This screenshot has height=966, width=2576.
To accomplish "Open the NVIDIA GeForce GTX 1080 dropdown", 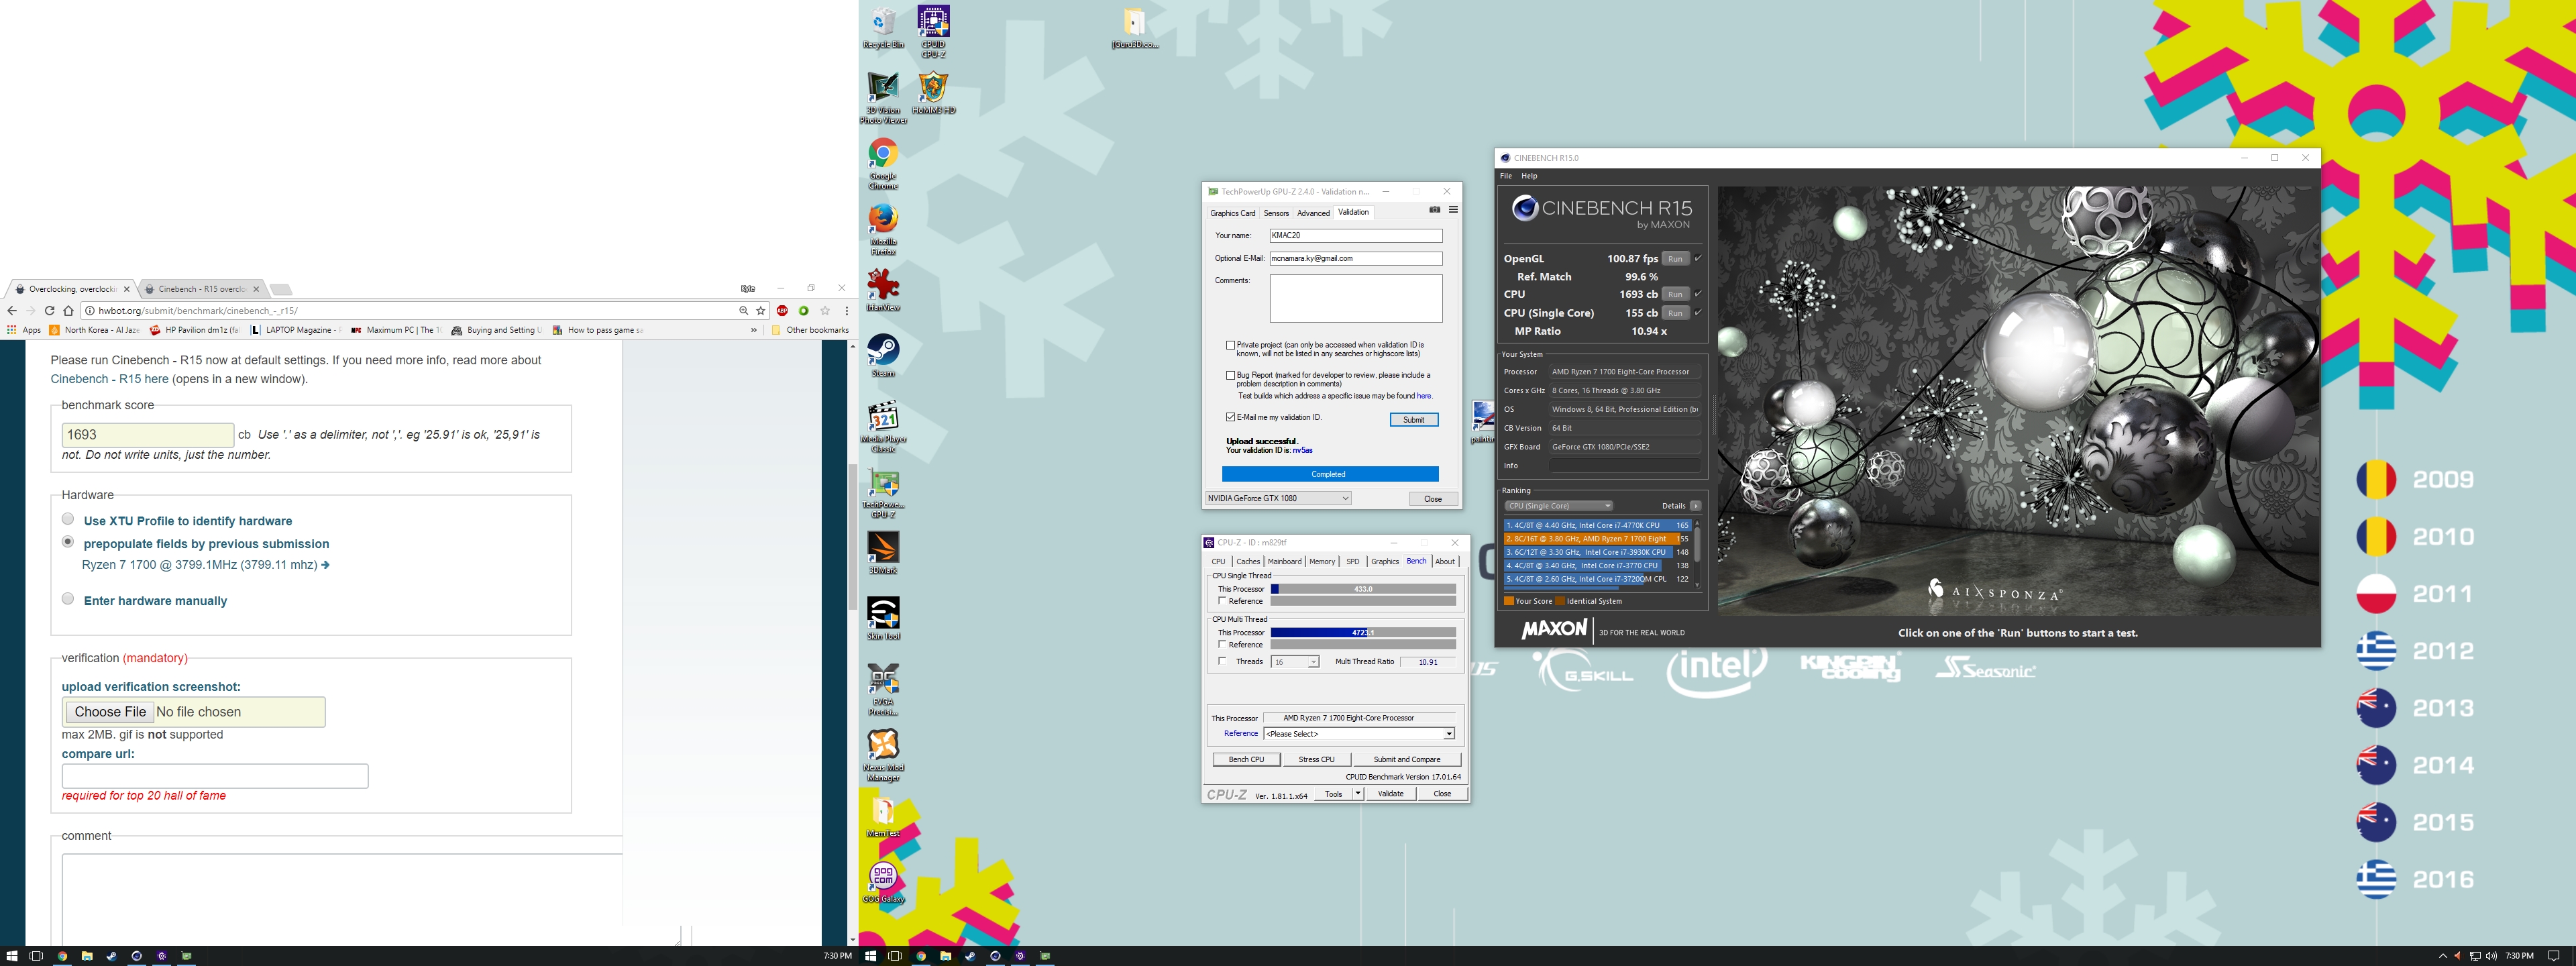I will point(1278,498).
